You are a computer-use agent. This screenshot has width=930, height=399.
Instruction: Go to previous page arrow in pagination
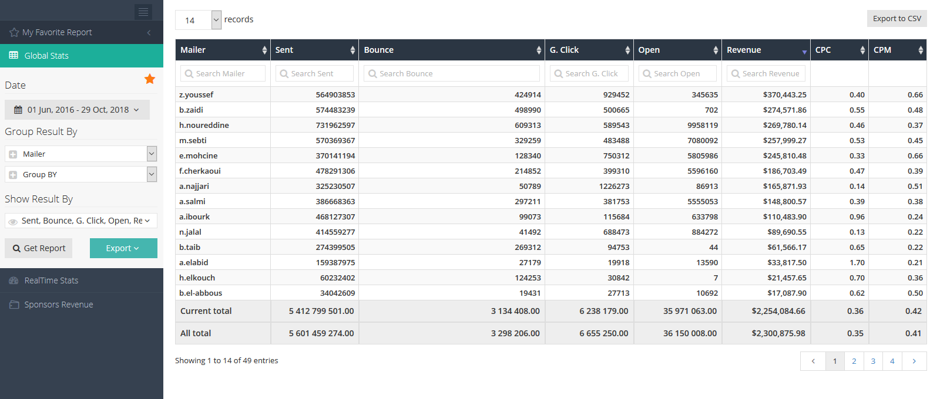[x=813, y=361]
